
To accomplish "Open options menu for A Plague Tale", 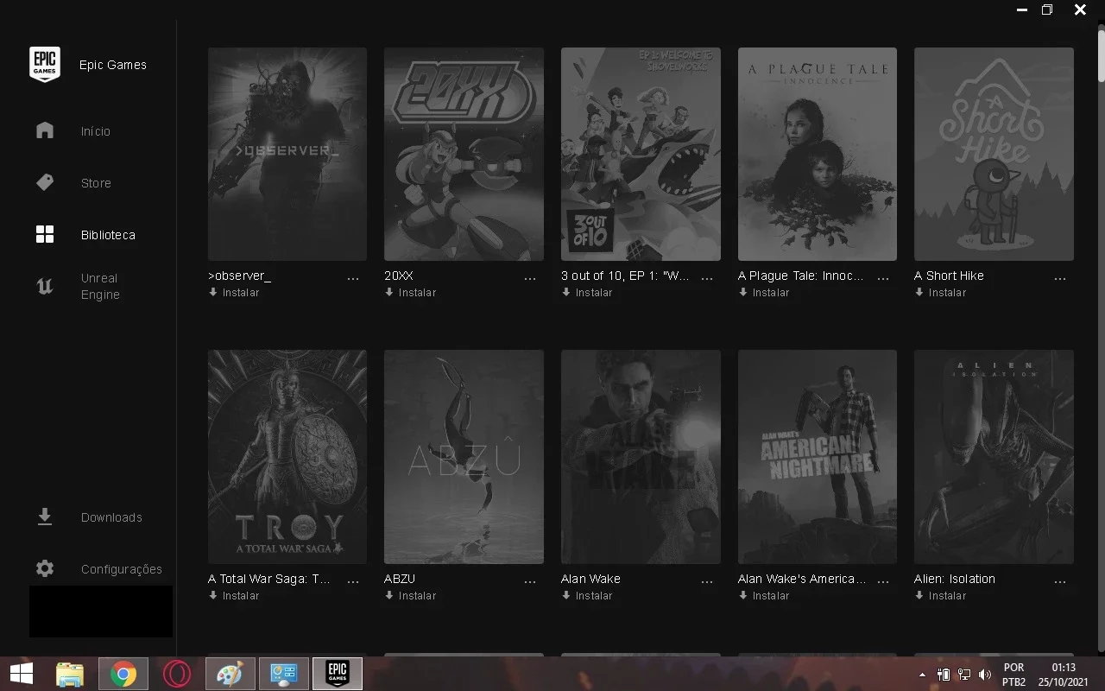I will tap(883, 279).
